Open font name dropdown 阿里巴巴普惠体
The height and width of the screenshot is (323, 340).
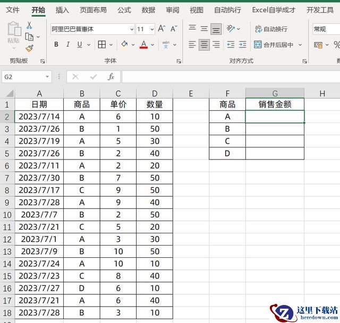pos(132,29)
